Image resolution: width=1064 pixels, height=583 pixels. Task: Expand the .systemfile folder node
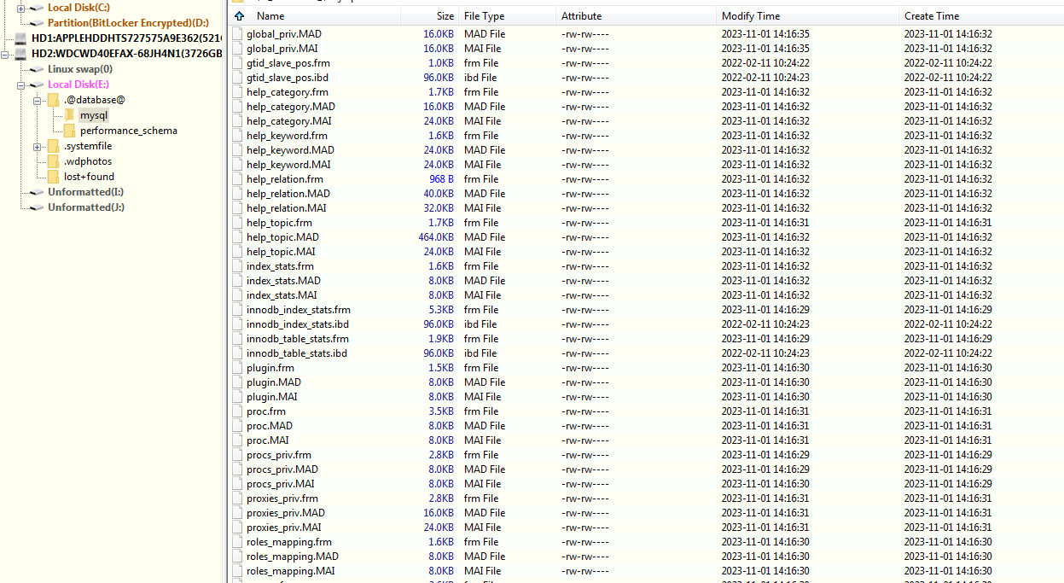coord(38,147)
